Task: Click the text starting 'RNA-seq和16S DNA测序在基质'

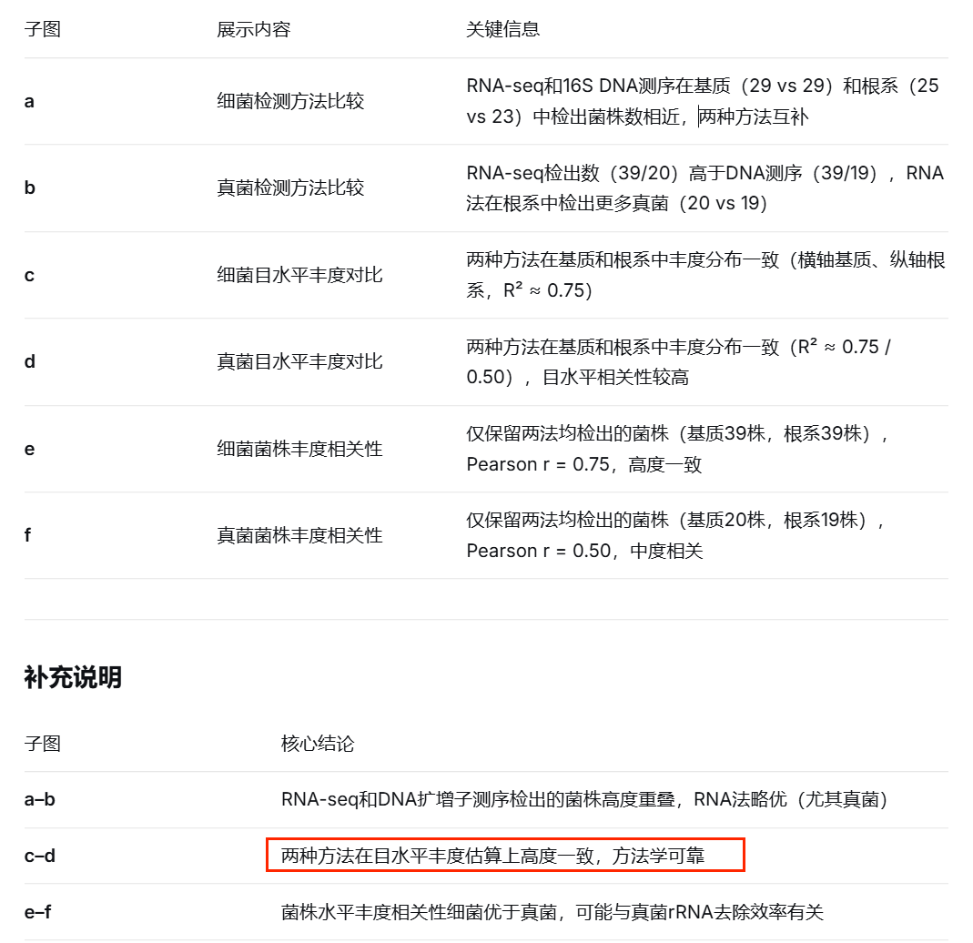Action: click(x=703, y=101)
